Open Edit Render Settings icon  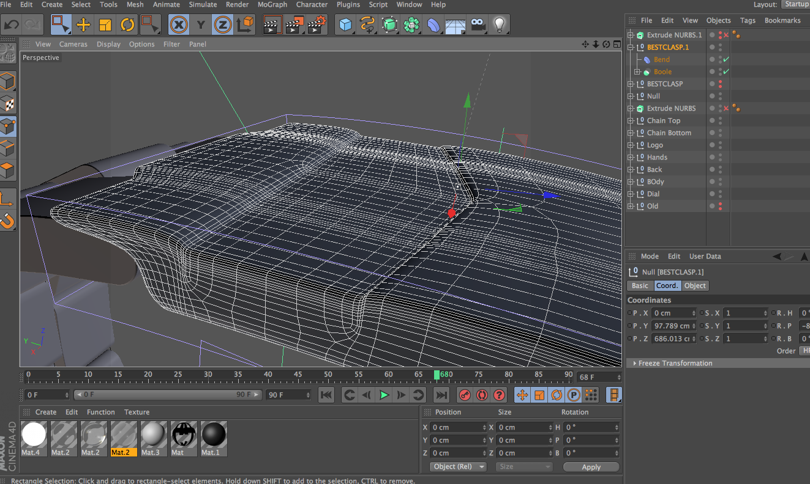(x=317, y=25)
